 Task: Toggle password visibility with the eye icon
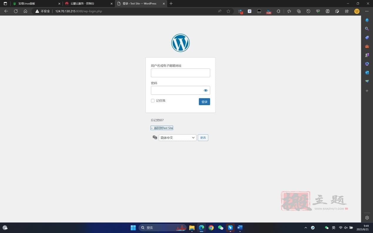pyautogui.click(x=206, y=90)
